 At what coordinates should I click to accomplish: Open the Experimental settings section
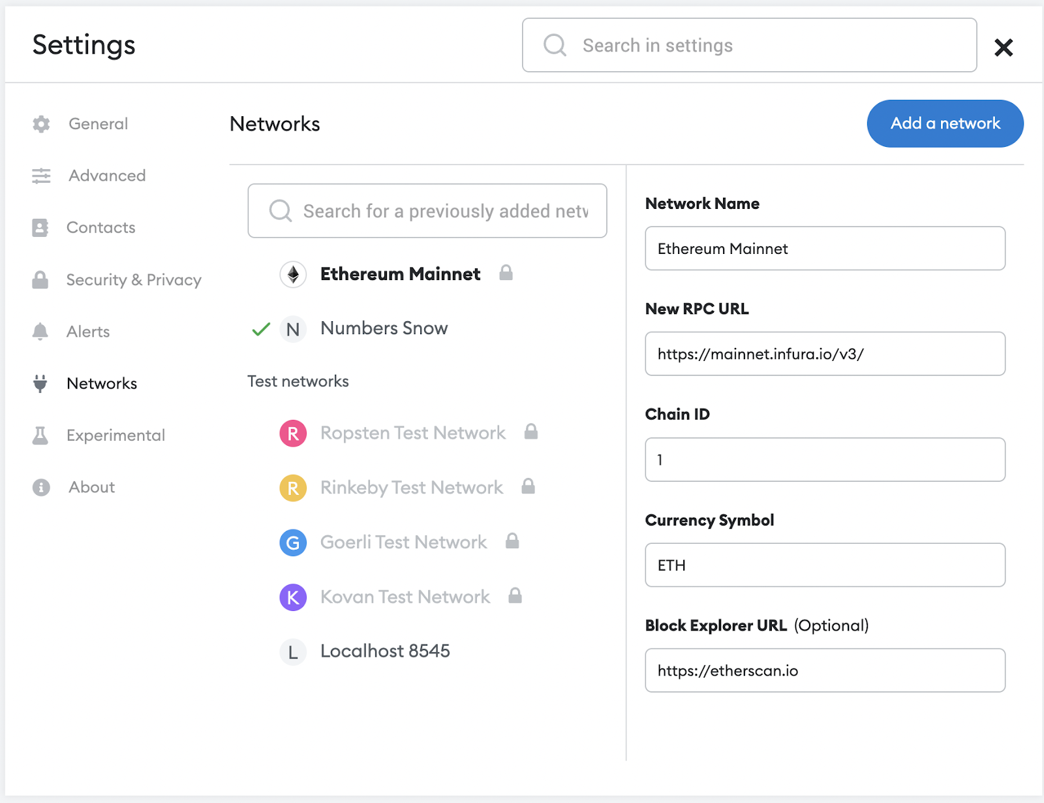coord(115,435)
